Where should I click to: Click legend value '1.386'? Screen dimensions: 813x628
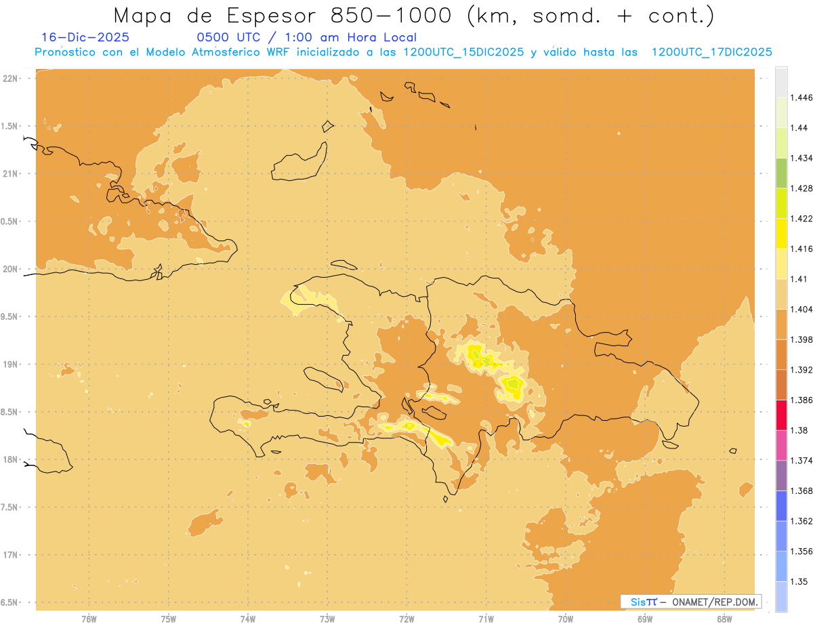pyautogui.click(x=801, y=400)
